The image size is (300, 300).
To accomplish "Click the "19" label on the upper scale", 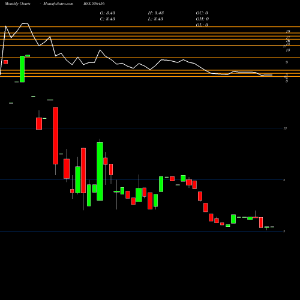I will (288, 31).
